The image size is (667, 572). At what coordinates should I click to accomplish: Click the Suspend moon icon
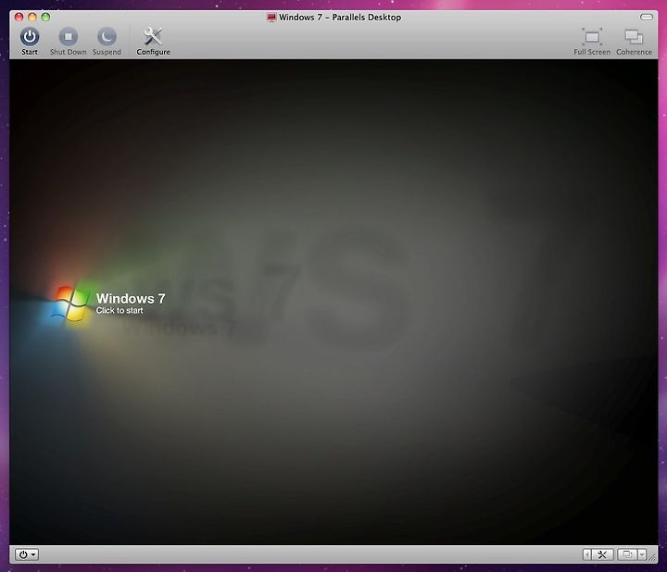coord(107,37)
